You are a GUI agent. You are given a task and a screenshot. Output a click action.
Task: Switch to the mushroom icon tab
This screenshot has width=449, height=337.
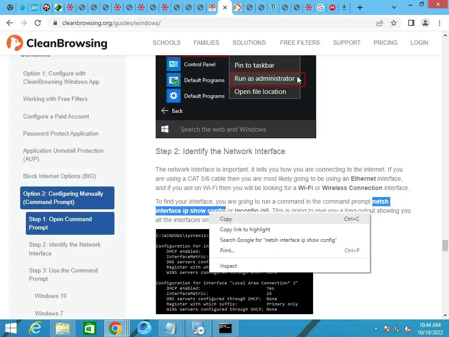pyautogui.click(x=46, y=7)
